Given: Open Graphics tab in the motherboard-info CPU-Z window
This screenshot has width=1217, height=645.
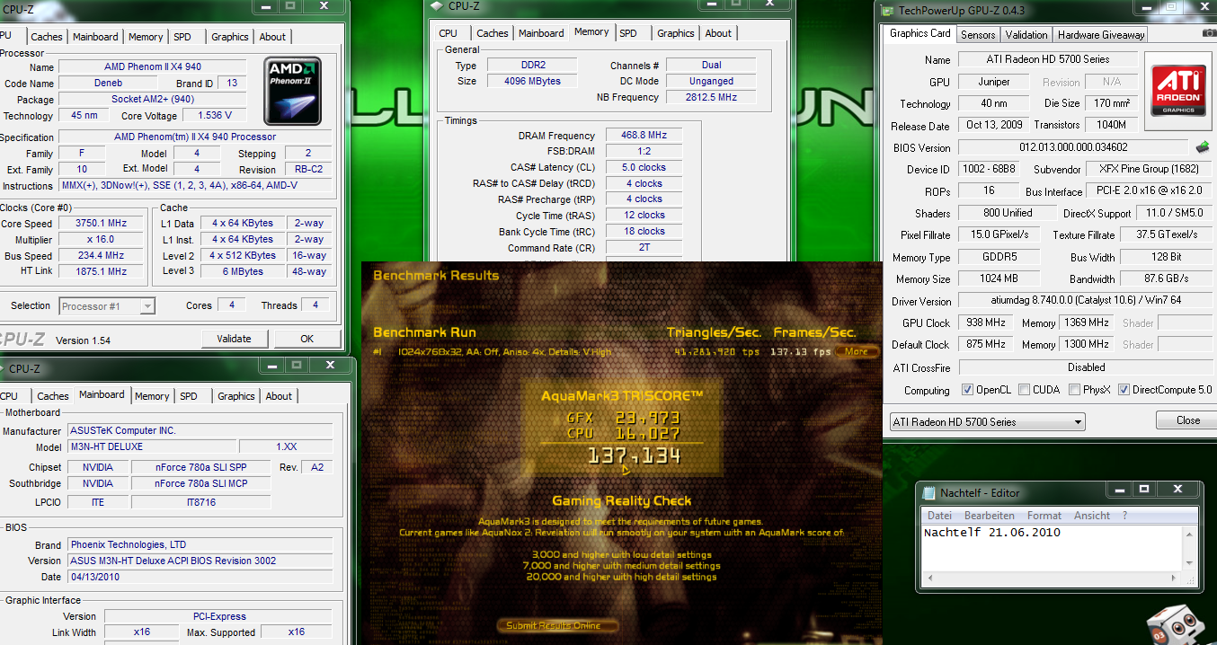Looking at the screenshot, I should tap(235, 396).
